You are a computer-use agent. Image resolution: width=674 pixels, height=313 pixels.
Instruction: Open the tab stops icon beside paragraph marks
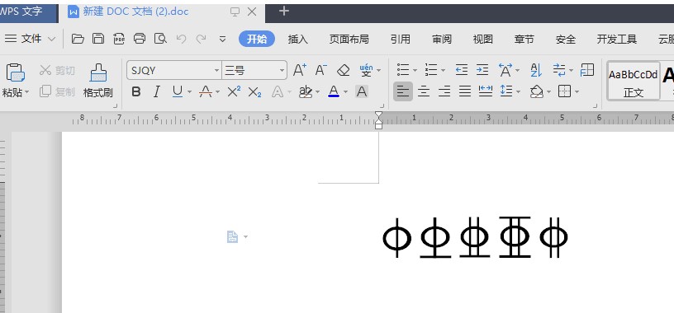[587, 69]
